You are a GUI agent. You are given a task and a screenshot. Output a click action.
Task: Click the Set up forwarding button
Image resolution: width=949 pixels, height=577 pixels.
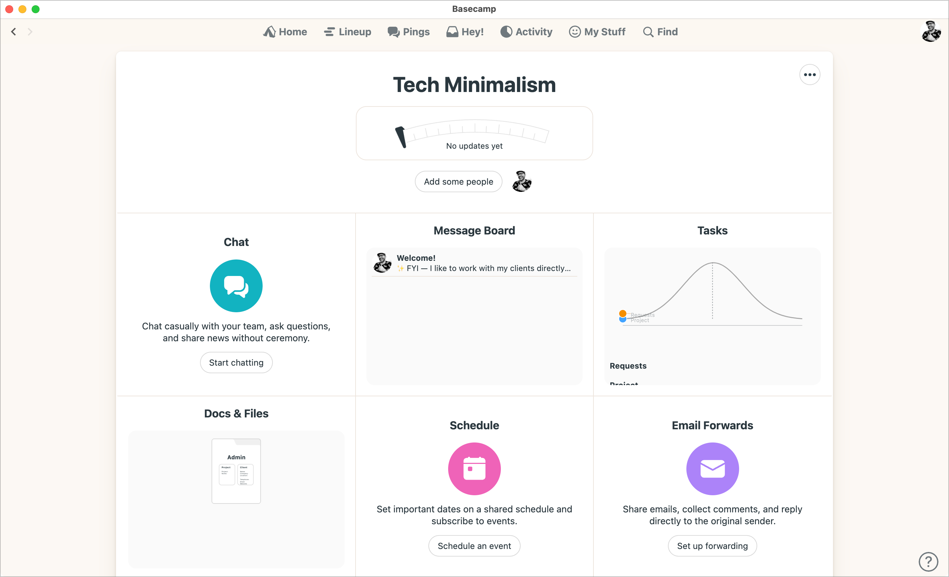tap(712, 546)
